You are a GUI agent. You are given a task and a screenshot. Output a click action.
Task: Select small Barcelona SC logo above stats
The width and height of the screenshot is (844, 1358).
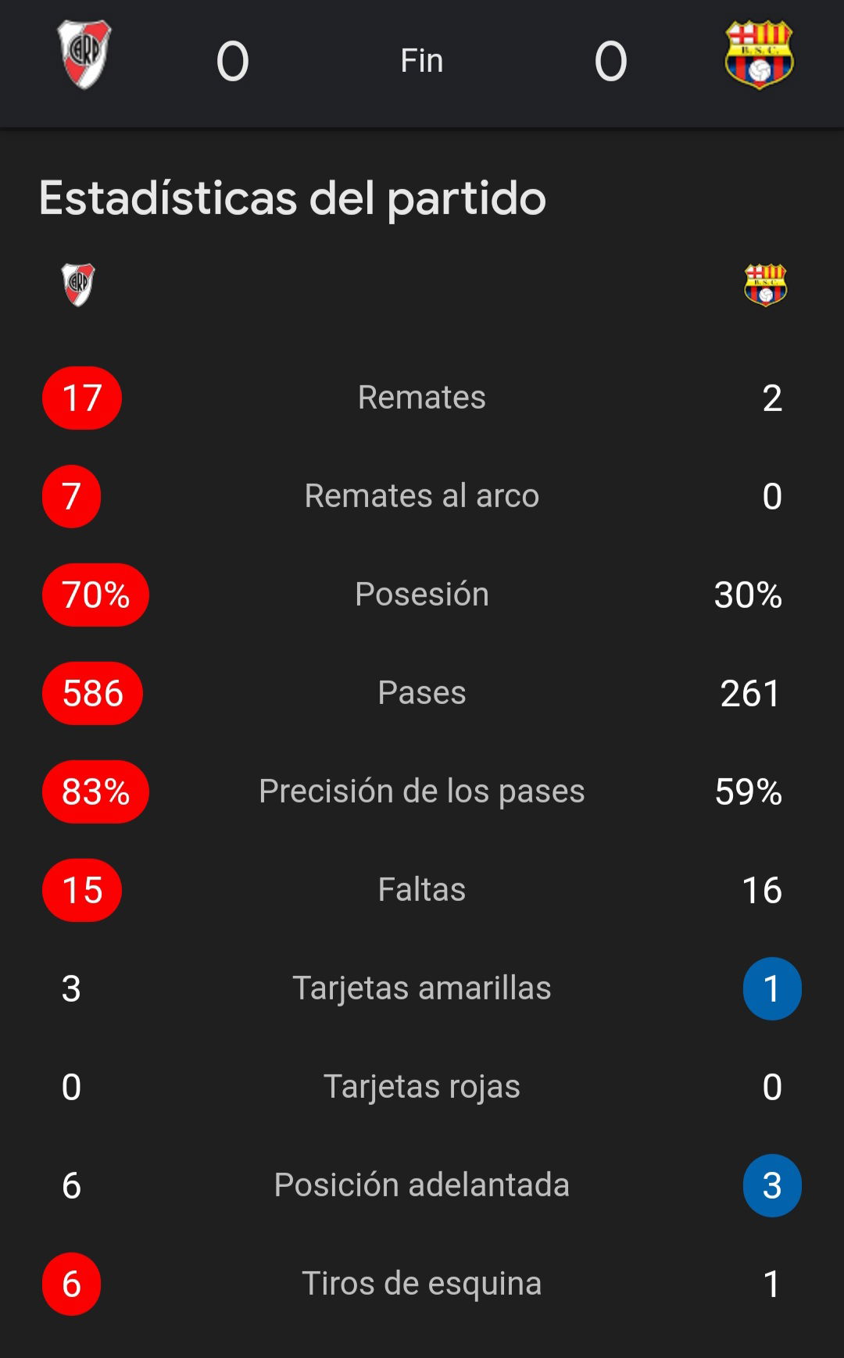pos(766,284)
